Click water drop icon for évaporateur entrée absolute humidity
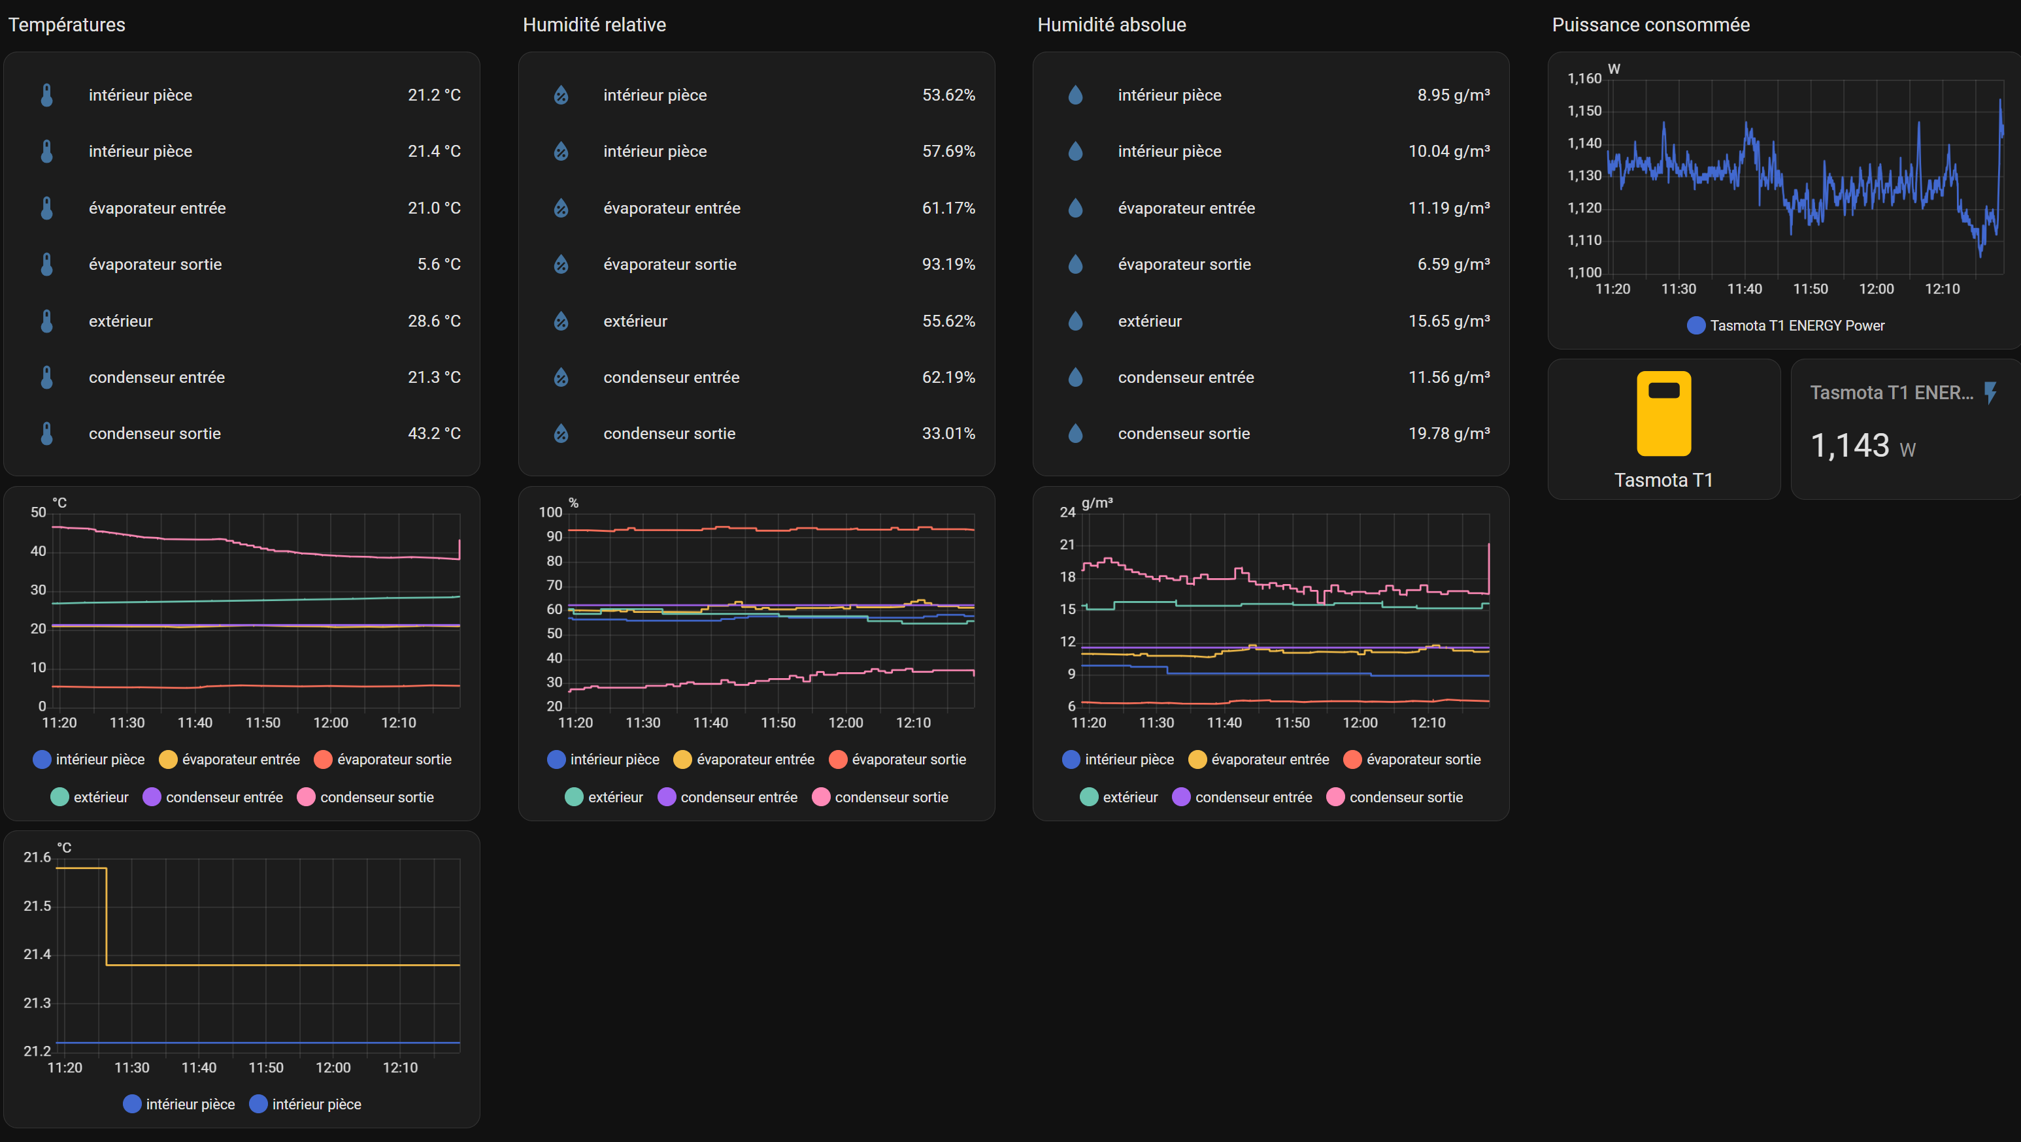The width and height of the screenshot is (2021, 1142). pyautogui.click(x=1076, y=208)
